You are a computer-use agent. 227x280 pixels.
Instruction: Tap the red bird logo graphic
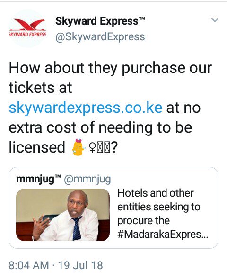tap(29, 25)
